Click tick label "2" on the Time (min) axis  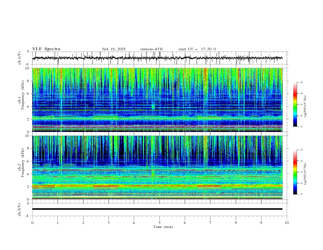83,223
